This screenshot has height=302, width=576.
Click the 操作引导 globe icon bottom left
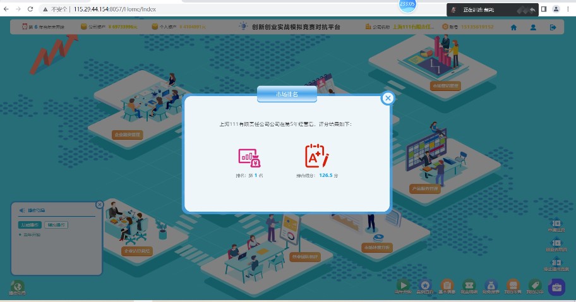[17, 287]
